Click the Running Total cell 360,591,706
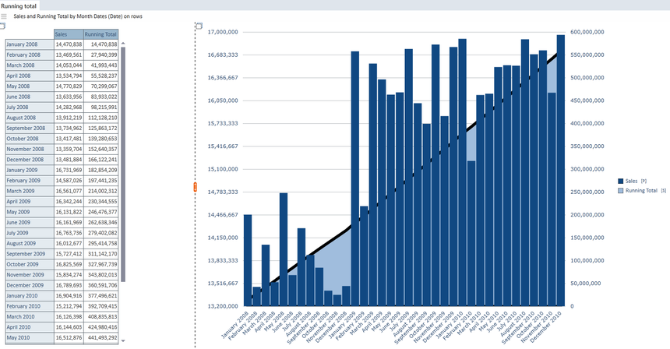This screenshot has height=349, width=670. (100, 285)
